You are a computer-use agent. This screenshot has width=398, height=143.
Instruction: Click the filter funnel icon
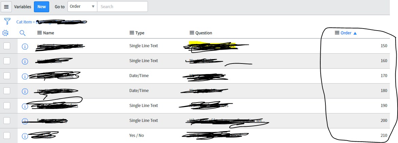[7, 22]
